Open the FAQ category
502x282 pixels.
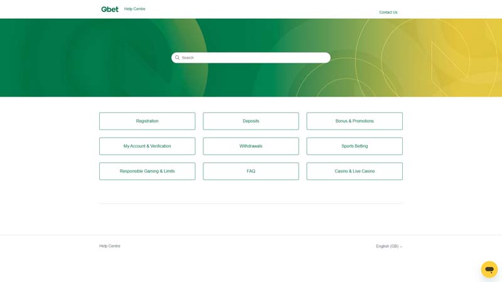[251, 171]
